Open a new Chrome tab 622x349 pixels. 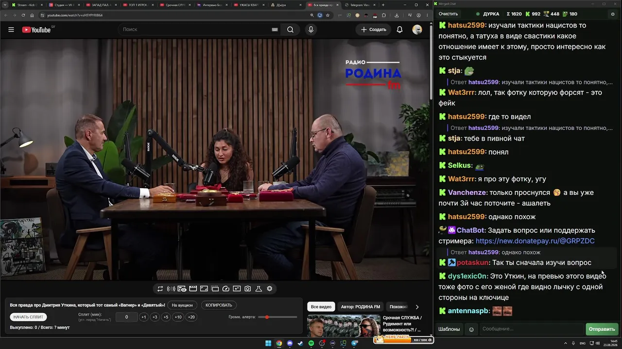point(383,5)
